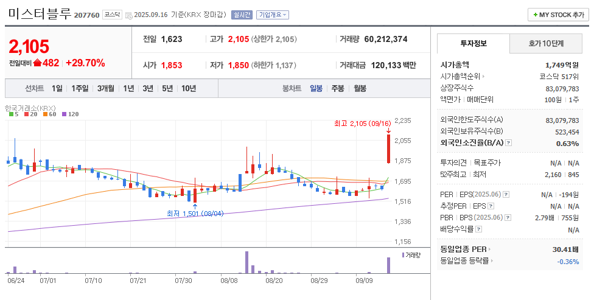Image resolution: width=608 pixels, height=300 pixels.
Task: Select the 주봉 candle chart
Action: click(x=337, y=88)
